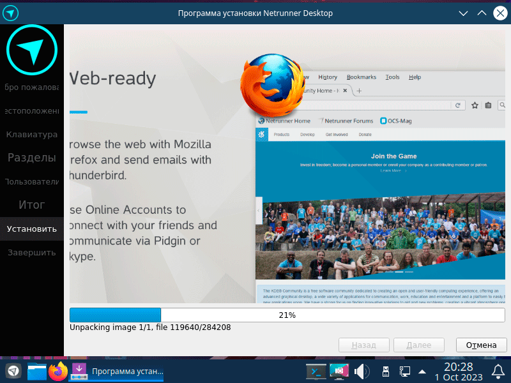Select the Клавиатура step in the sidebar

[32, 134]
